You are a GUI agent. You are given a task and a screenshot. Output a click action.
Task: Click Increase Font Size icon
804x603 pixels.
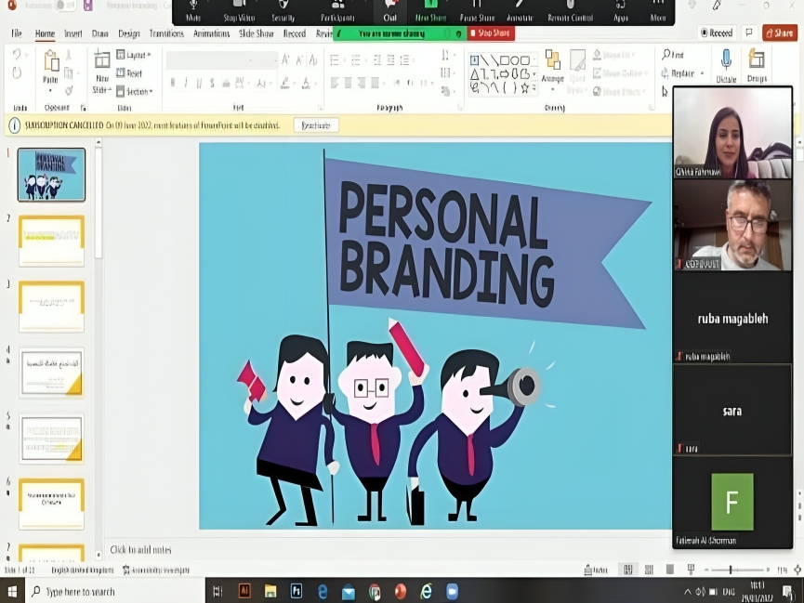285,60
